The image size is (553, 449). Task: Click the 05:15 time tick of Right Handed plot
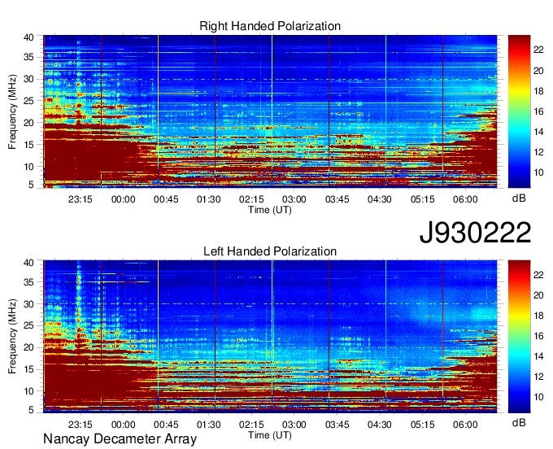pyautogui.click(x=423, y=199)
